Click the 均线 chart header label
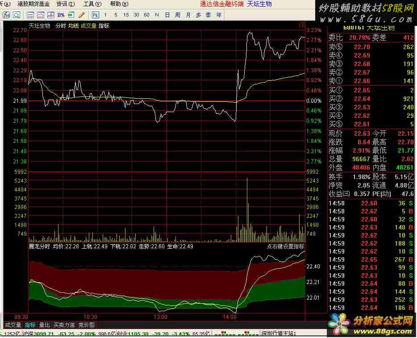 coord(73,26)
